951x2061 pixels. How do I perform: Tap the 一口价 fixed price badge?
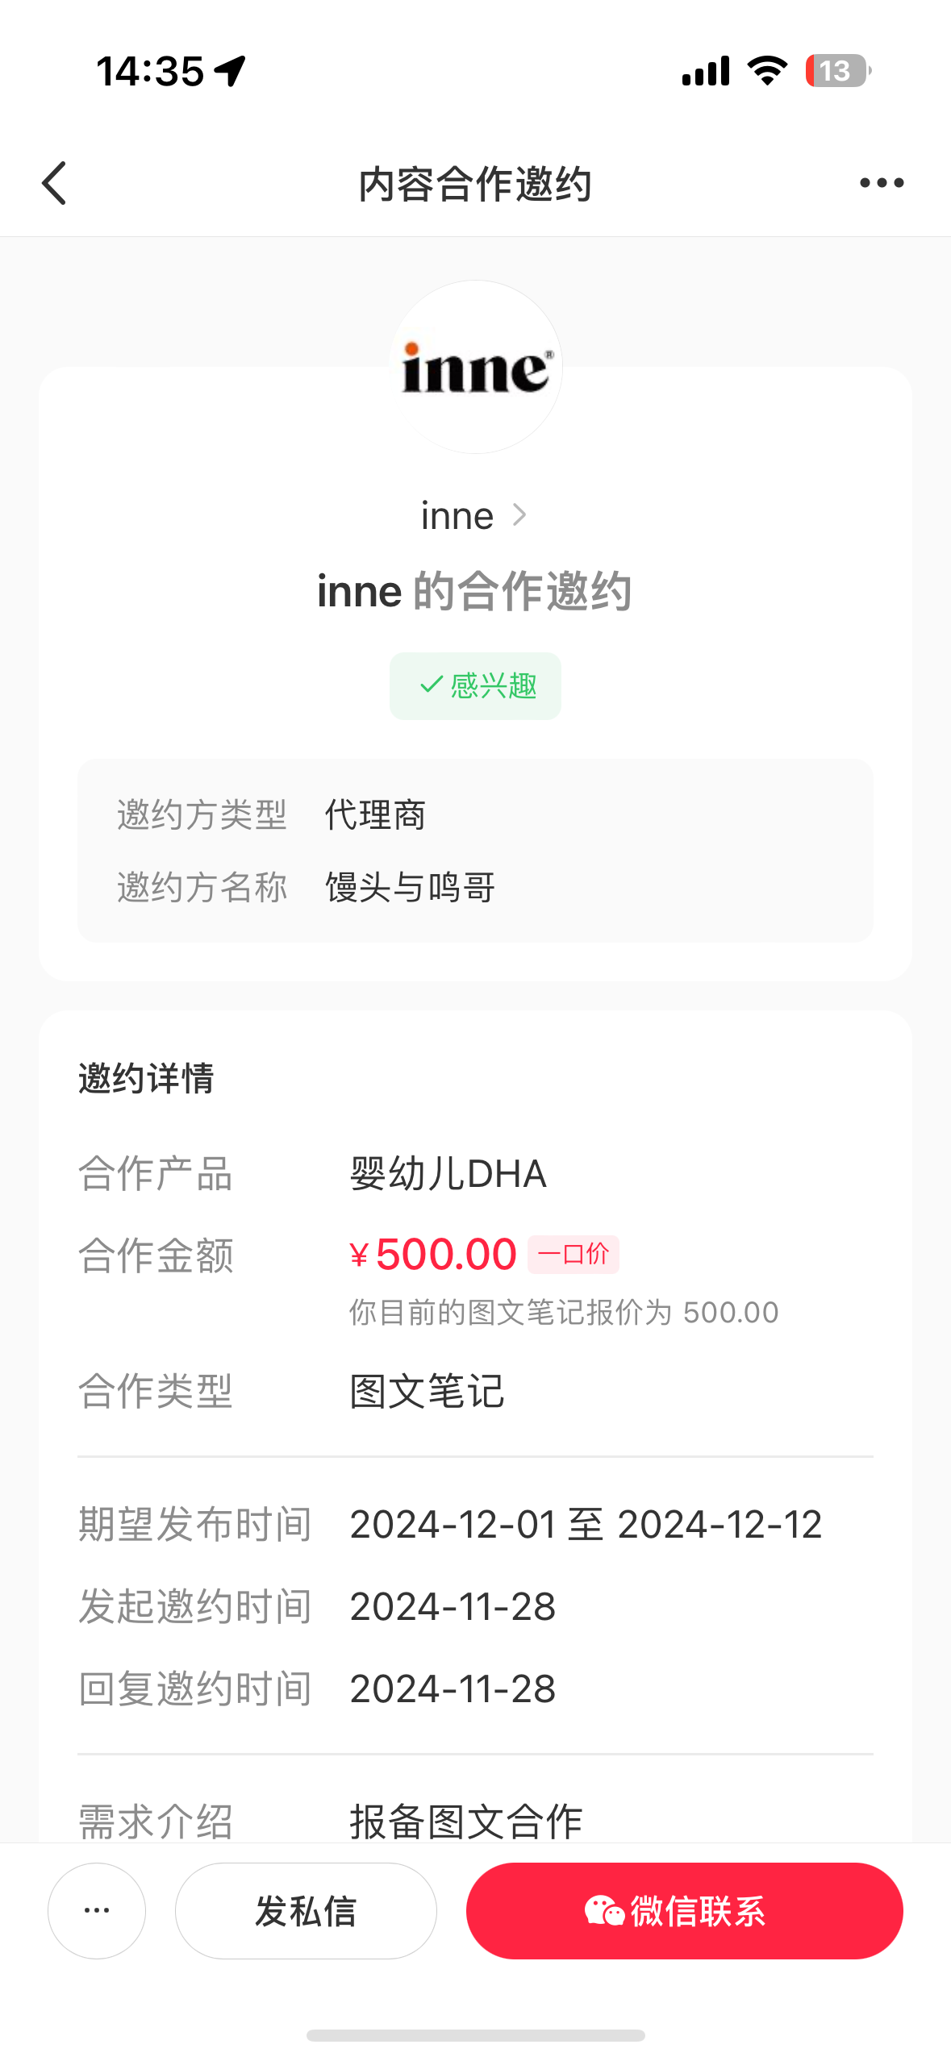pyautogui.click(x=574, y=1255)
